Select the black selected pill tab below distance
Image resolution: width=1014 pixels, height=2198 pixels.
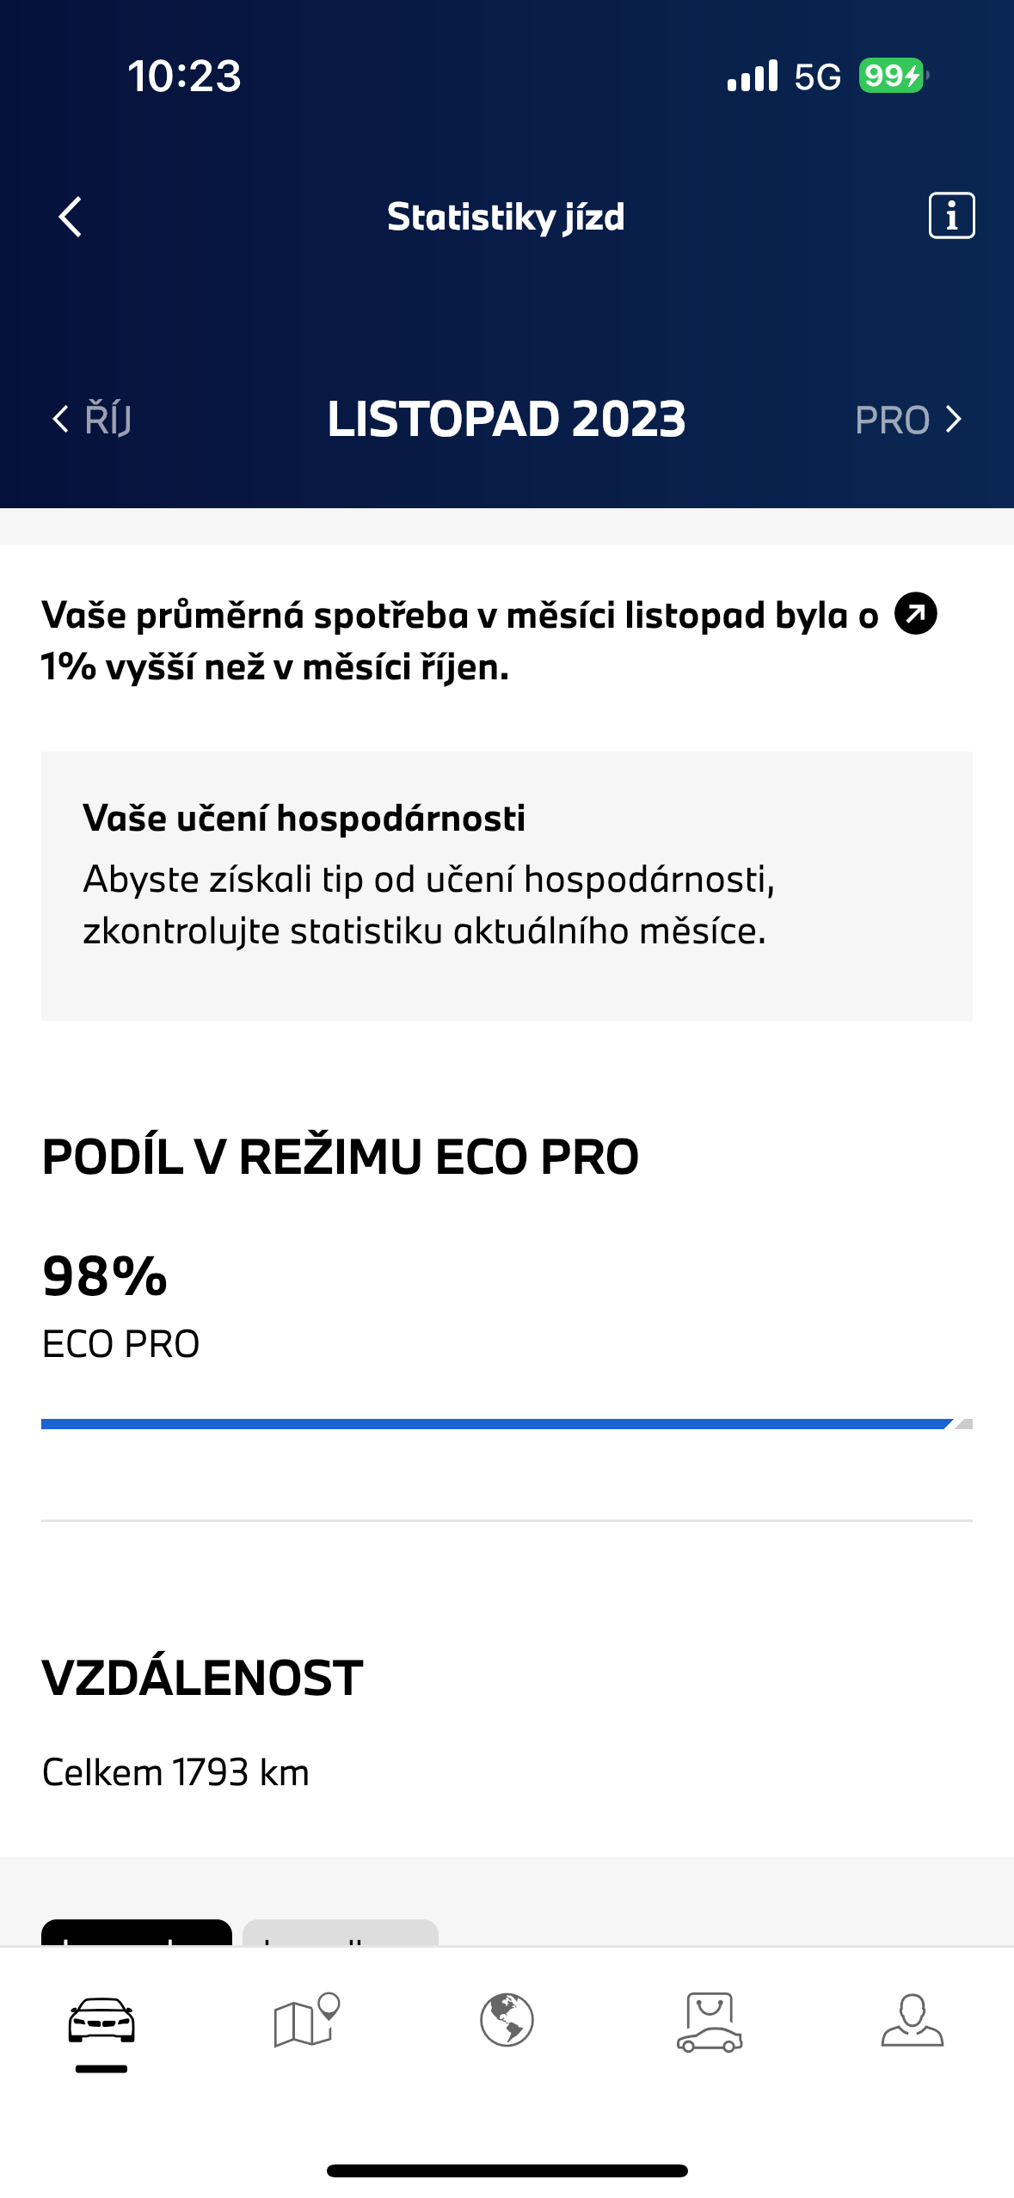[x=137, y=1933]
